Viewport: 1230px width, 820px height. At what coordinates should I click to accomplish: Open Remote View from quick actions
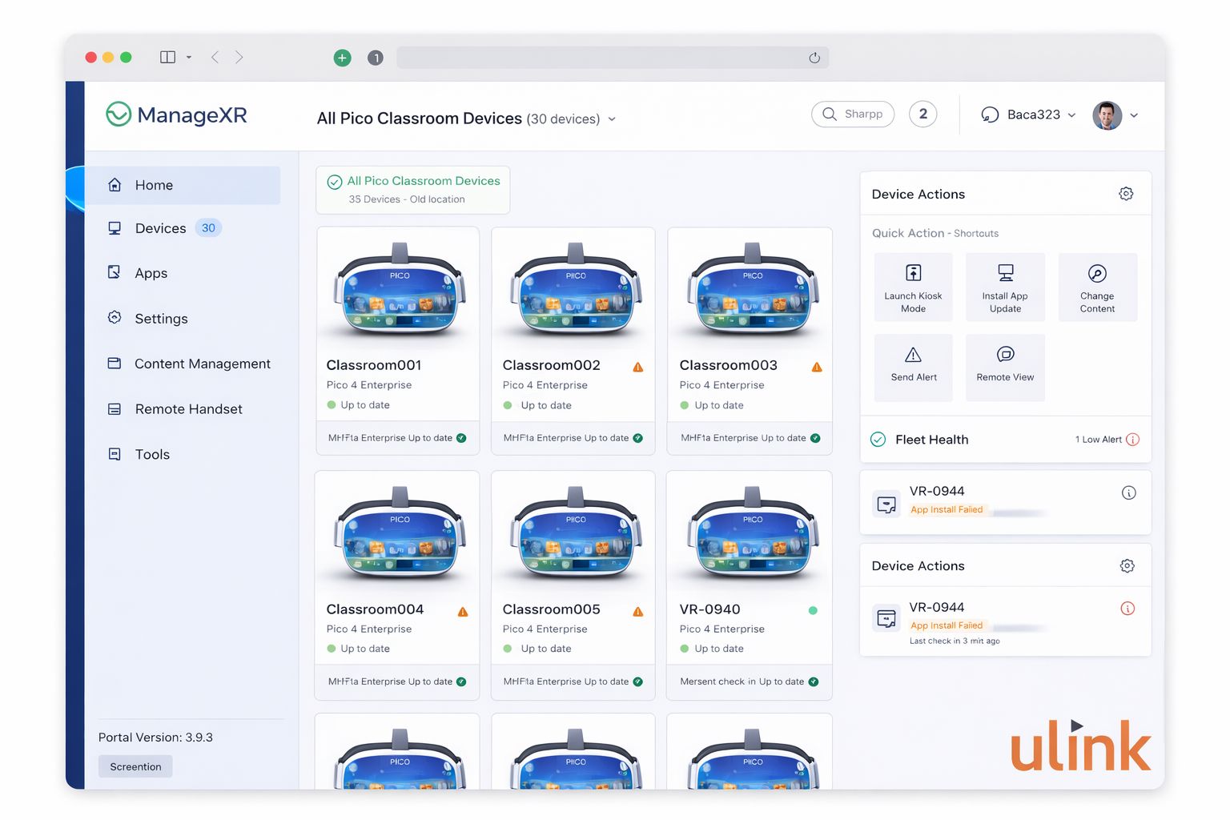(1005, 367)
